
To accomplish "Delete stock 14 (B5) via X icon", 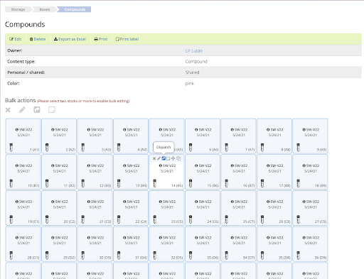I will point(154,158).
